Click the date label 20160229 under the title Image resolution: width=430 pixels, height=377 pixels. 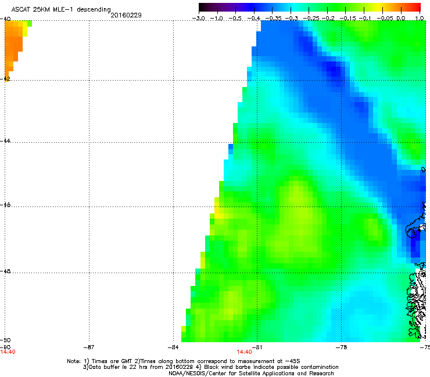(x=126, y=15)
